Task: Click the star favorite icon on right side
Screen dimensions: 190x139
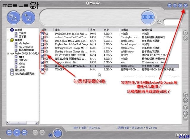Action: click(x=185, y=39)
